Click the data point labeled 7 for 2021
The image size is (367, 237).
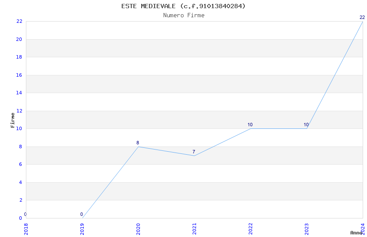pos(194,156)
